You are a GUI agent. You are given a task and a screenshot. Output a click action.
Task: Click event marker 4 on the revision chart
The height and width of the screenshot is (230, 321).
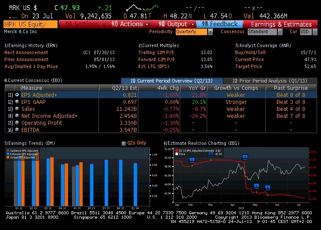[245, 157]
